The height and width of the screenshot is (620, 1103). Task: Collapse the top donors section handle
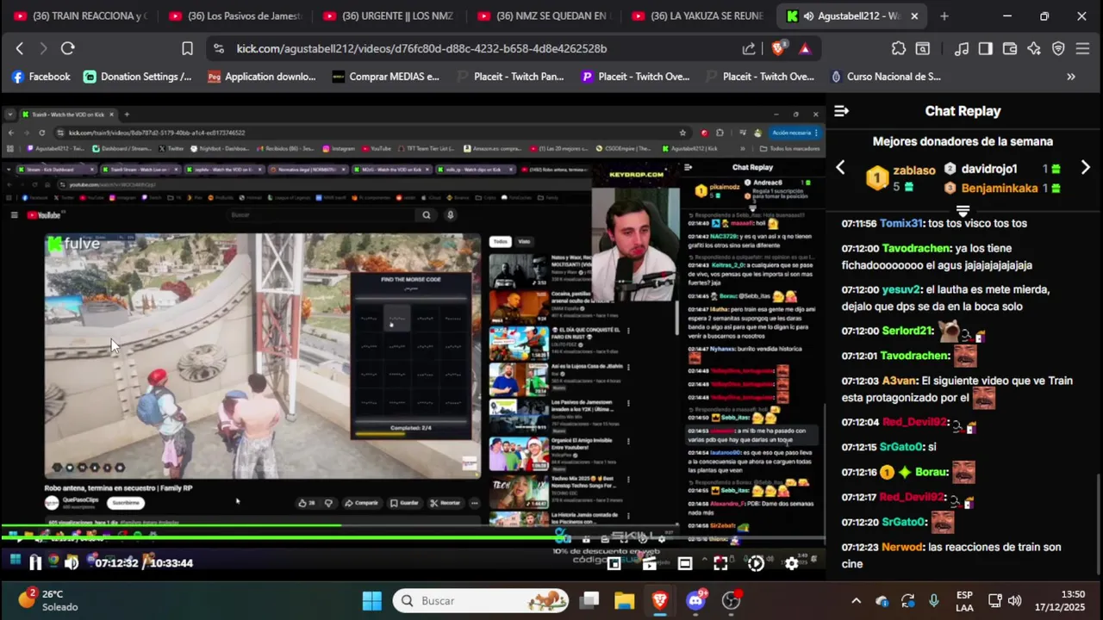pos(963,209)
